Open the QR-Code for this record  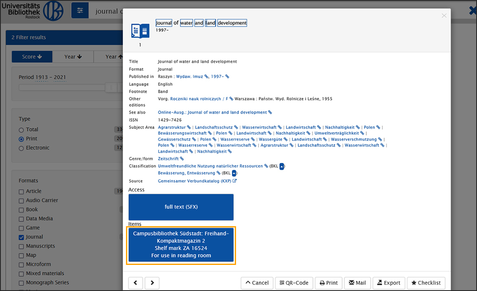tap(294, 283)
